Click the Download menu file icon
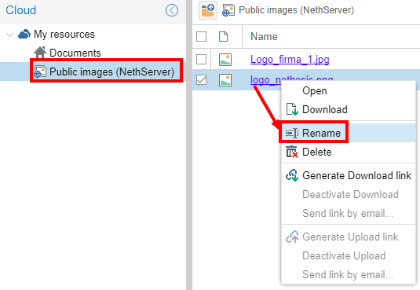Image resolution: width=420 pixels, height=290 pixels. [x=292, y=109]
